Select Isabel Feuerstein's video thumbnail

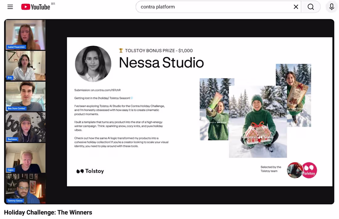coord(25,35)
